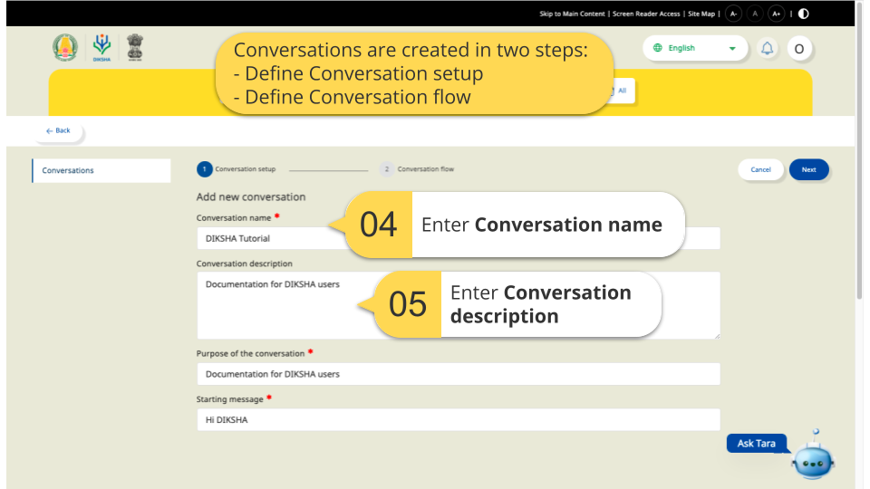The image size is (870, 489).
Task: Click the notification bell icon
Action: pyautogui.click(x=768, y=49)
